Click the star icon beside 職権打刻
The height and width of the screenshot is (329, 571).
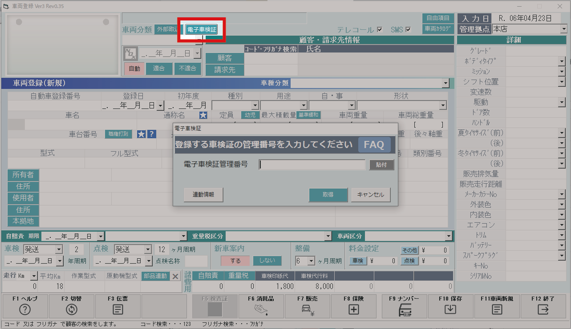point(141,134)
